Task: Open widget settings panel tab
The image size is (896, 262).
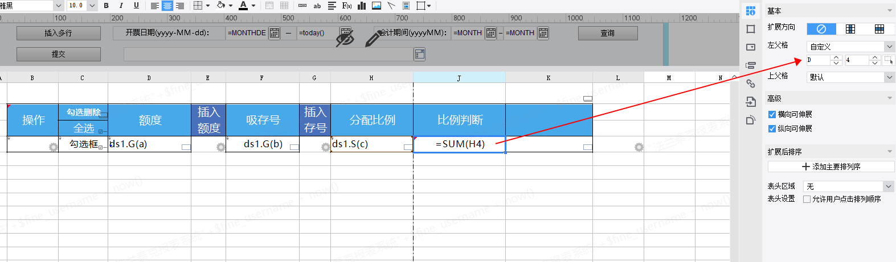Action: pos(751,47)
